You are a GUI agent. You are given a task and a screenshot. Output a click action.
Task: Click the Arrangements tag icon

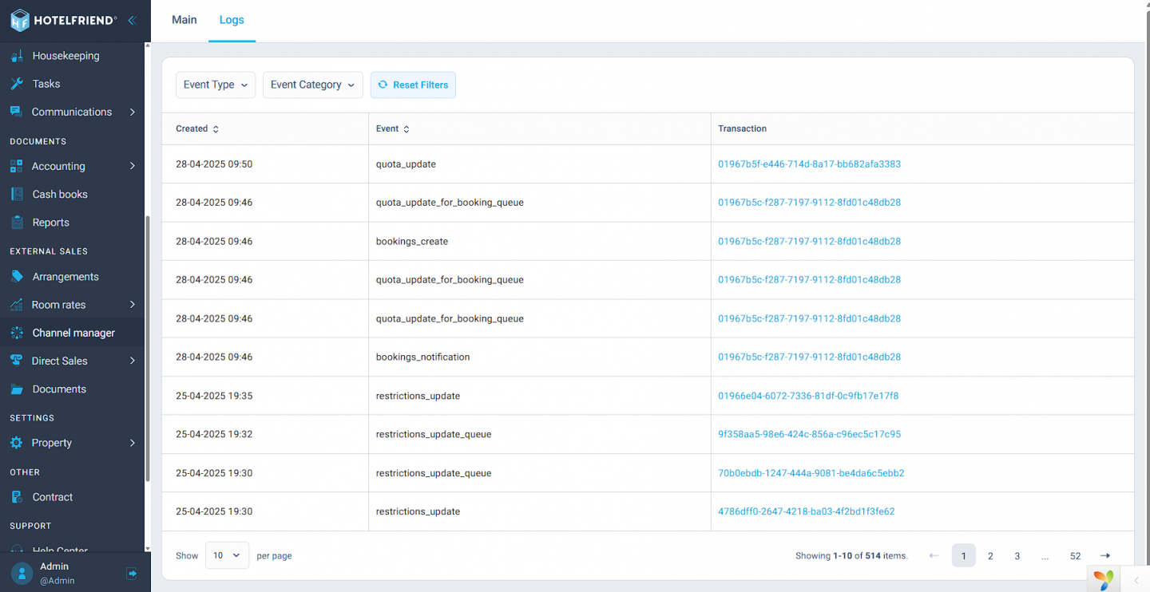[x=17, y=277]
